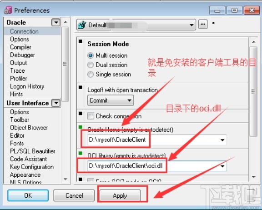Click the Cancel button
The height and width of the screenshot is (210, 262).
coord(74,195)
